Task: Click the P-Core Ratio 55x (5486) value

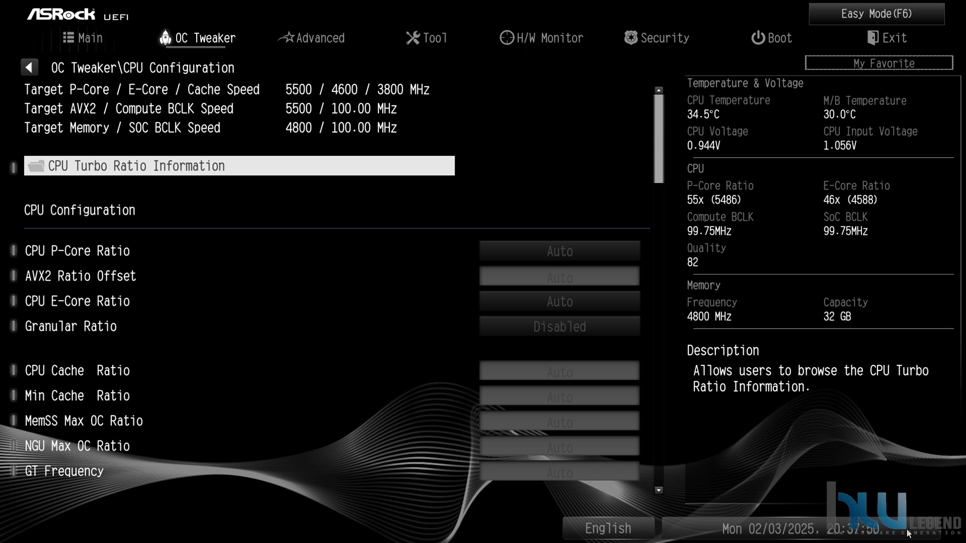Action: click(x=714, y=200)
